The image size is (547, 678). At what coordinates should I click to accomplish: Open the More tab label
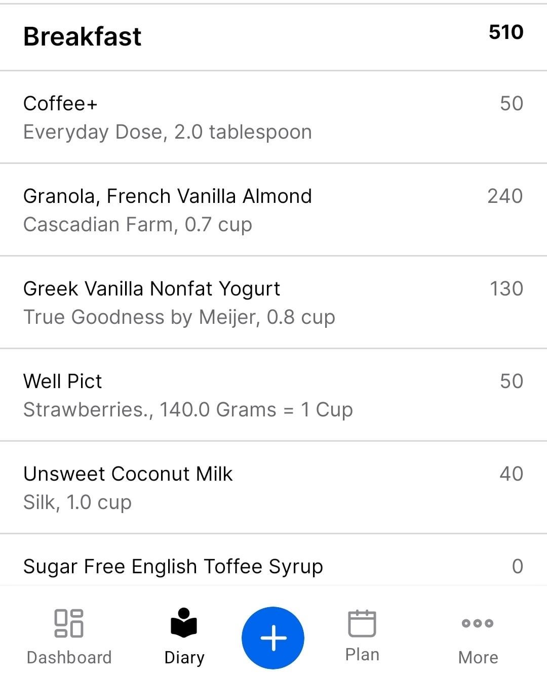(478, 657)
